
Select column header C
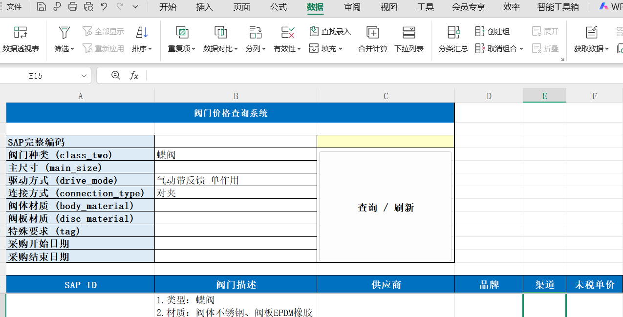[386, 96]
